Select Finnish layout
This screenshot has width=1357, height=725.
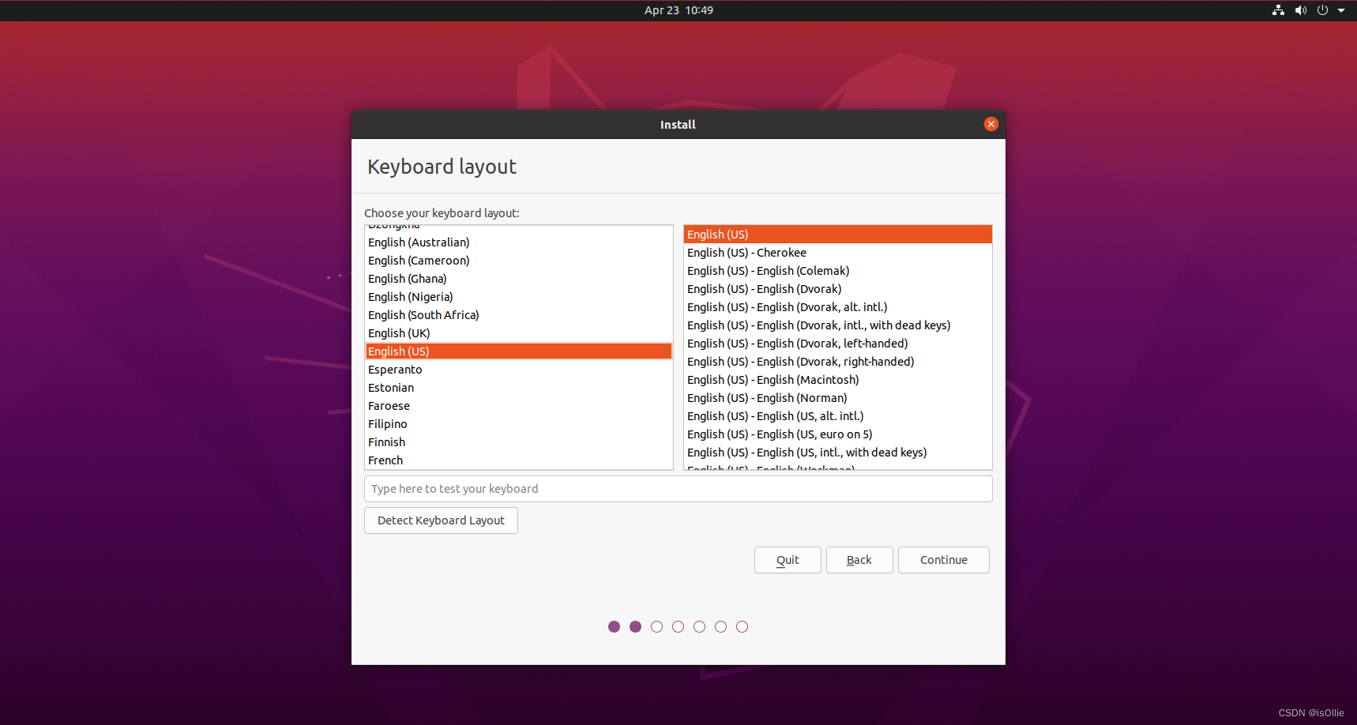(x=519, y=442)
